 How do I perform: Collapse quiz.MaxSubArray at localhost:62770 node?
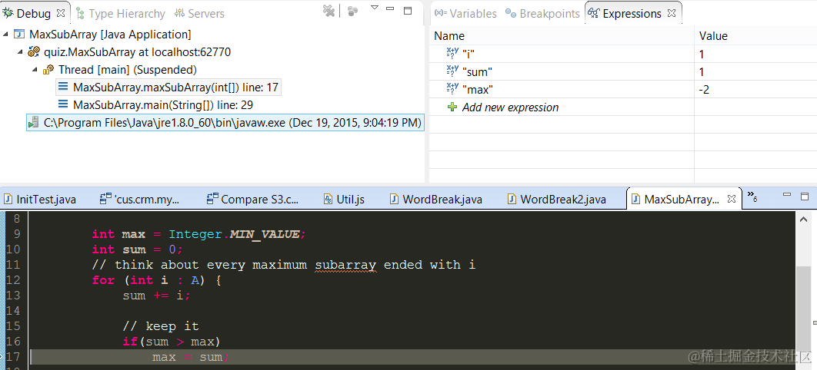point(20,52)
